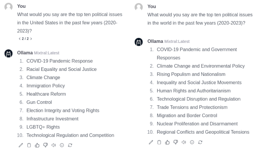Open info for the world issues response
The image size is (258, 150).
click(x=192, y=142)
